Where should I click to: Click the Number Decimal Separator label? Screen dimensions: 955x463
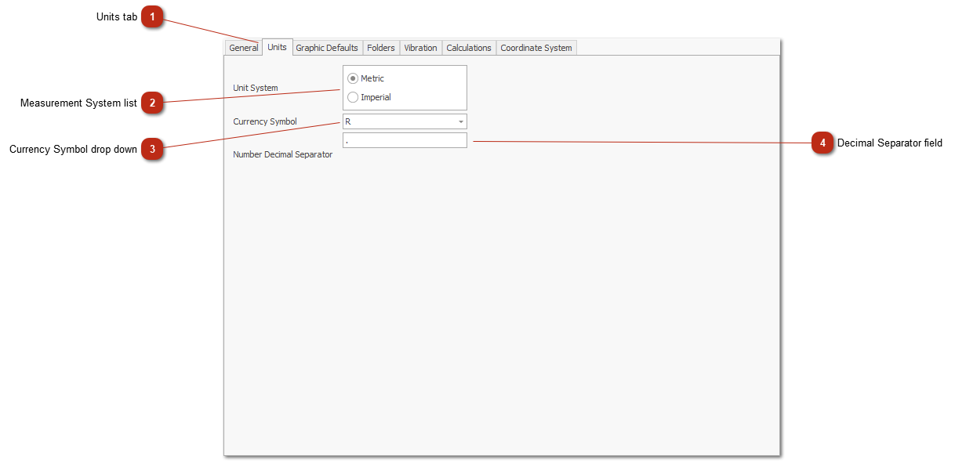pos(282,154)
